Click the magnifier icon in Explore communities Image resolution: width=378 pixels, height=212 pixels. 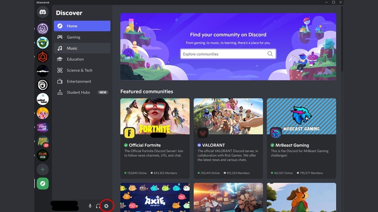click(270, 54)
